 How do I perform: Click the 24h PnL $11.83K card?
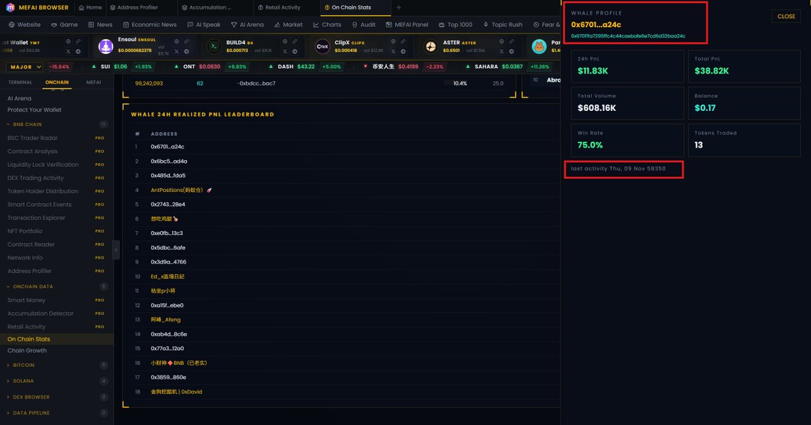click(x=628, y=65)
